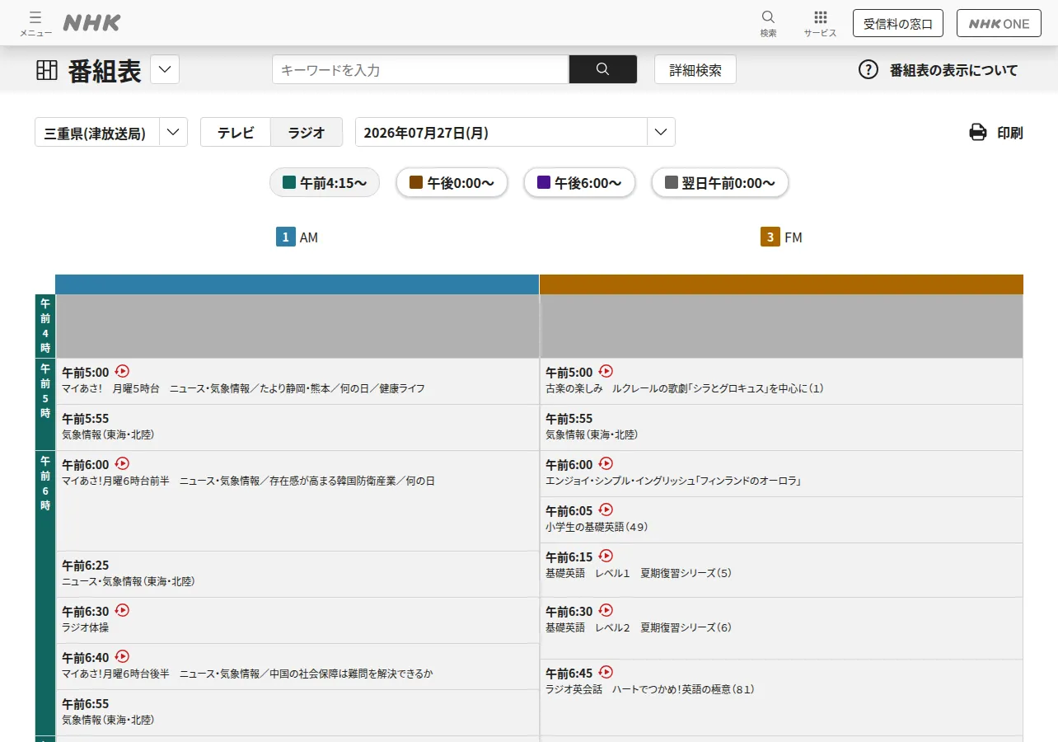Click the blue AM column header bar
The image size is (1058, 742).
pyautogui.click(x=297, y=284)
